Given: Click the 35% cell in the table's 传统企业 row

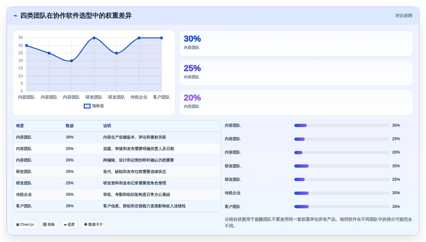Looking at the screenshot, I should [x=70, y=195].
